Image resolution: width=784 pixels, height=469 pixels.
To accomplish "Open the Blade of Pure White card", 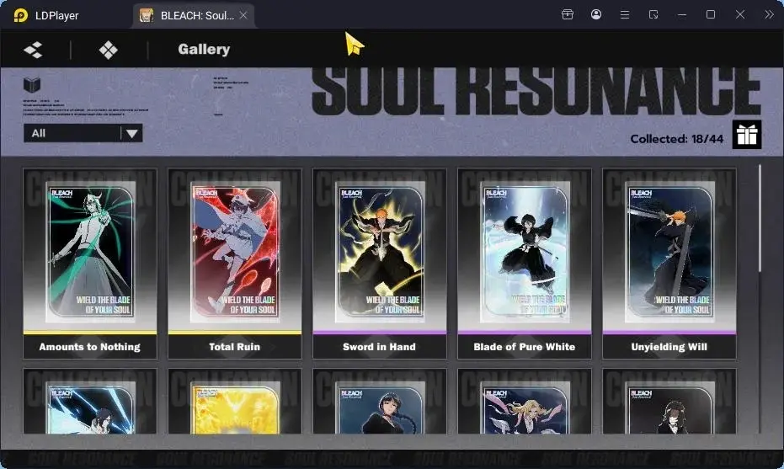I will (525, 264).
